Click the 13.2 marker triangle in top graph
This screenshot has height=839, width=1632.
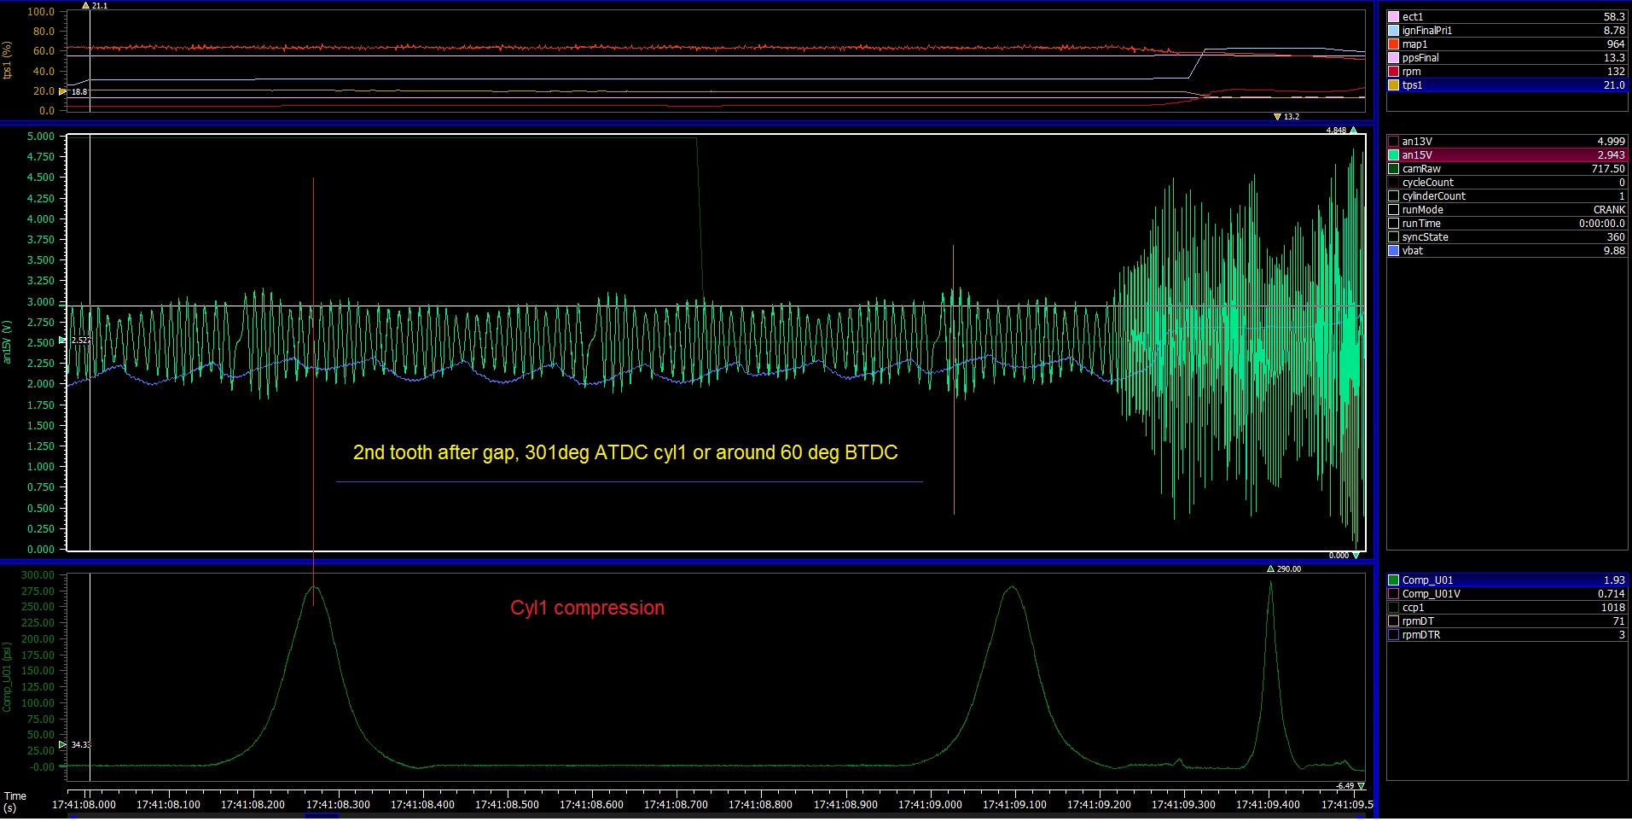pos(1277,117)
